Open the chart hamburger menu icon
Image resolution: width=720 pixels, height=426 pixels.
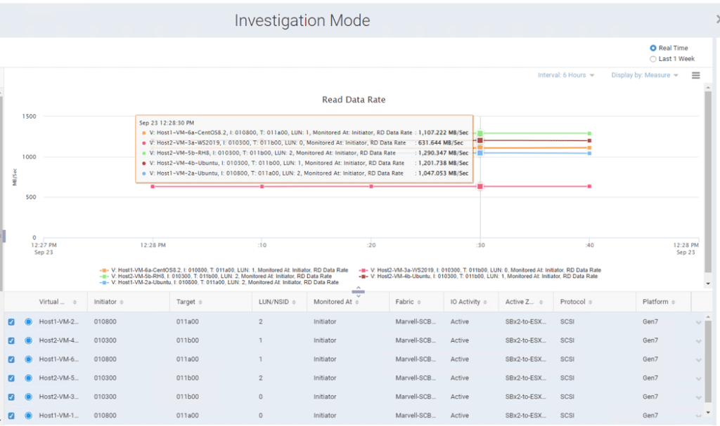coord(695,75)
